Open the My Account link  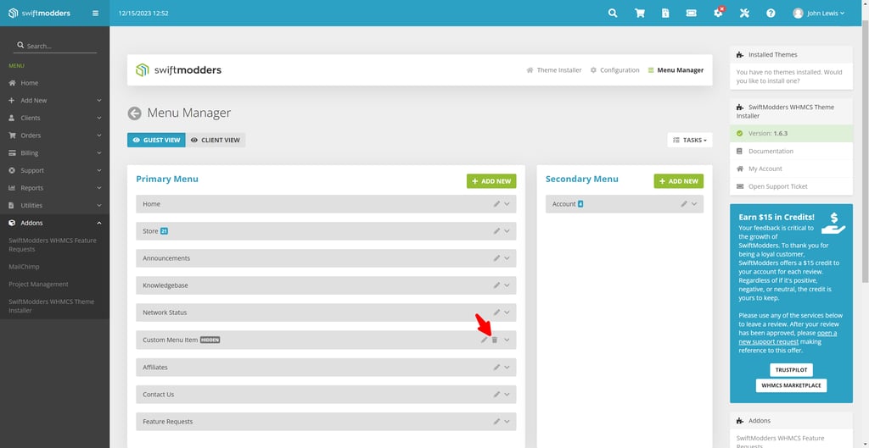point(765,169)
